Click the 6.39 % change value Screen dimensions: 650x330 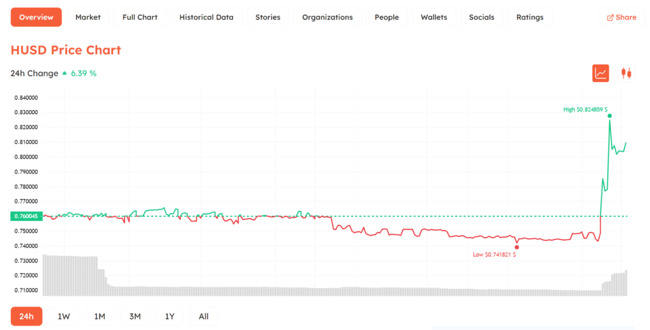click(84, 73)
